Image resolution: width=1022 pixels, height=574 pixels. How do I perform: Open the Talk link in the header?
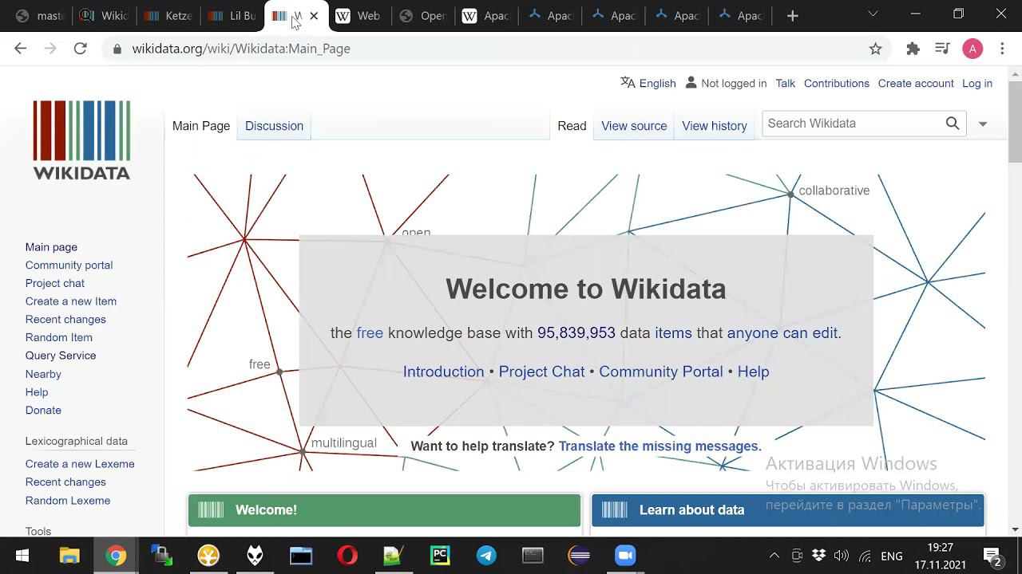(x=785, y=83)
